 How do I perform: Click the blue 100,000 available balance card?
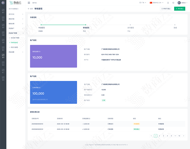[53, 92]
